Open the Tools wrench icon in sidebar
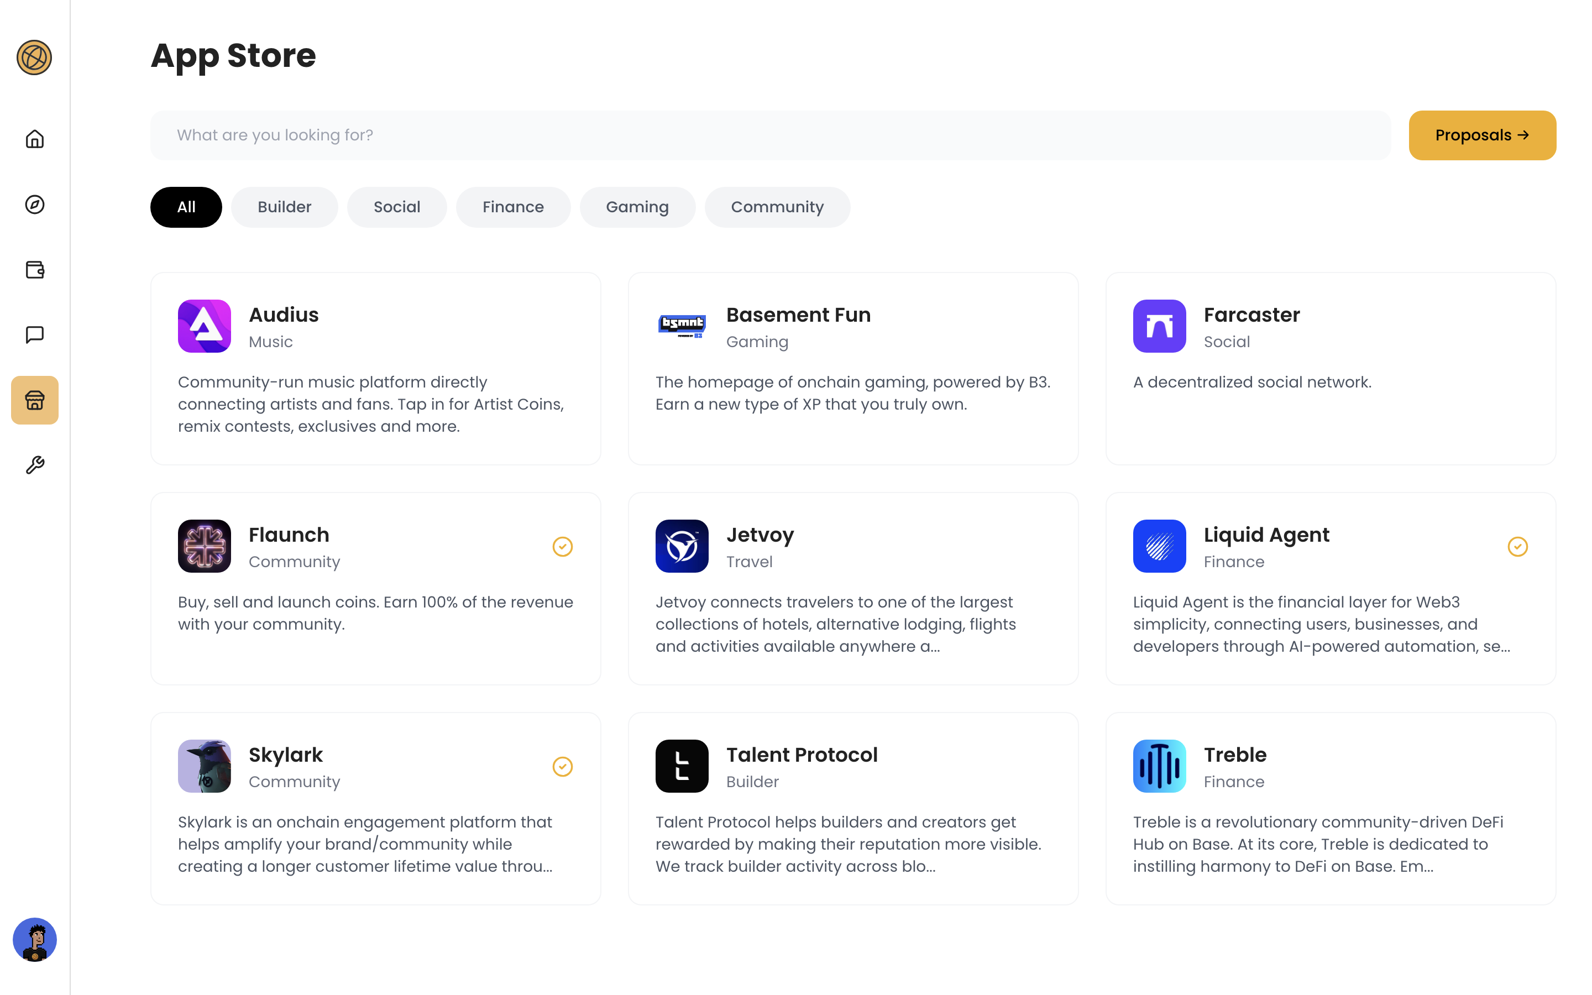 tap(34, 464)
